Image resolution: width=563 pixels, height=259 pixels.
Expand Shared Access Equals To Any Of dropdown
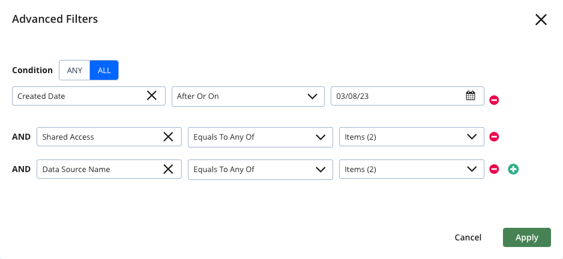point(260,137)
